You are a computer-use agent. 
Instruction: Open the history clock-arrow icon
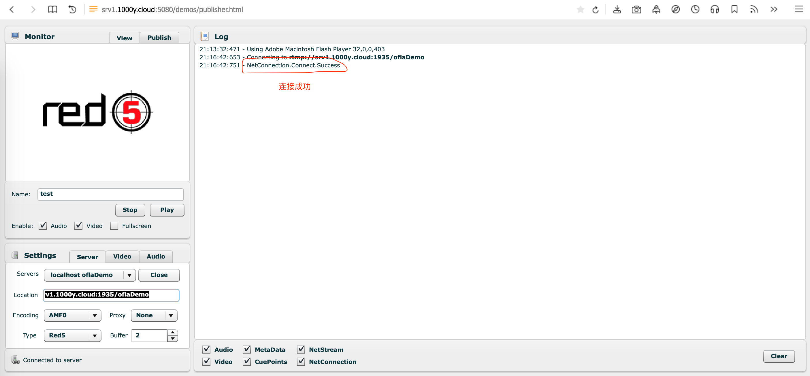[72, 10]
